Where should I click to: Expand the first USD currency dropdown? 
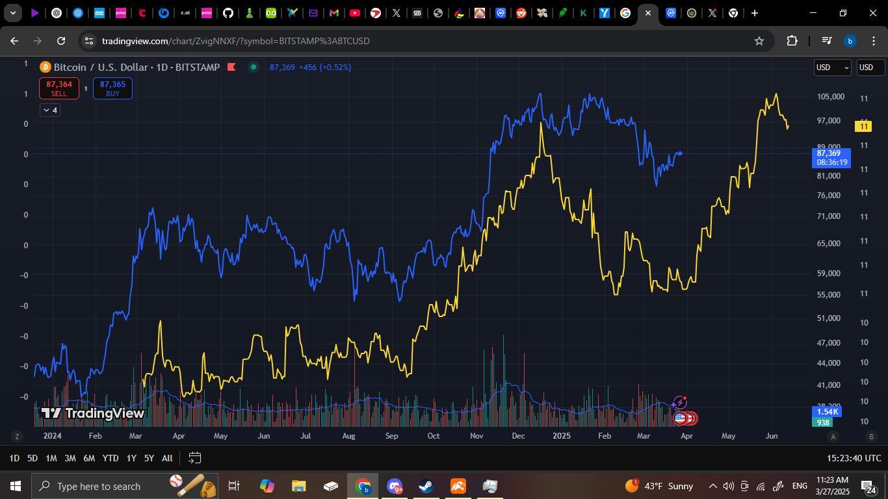(832, 68)
